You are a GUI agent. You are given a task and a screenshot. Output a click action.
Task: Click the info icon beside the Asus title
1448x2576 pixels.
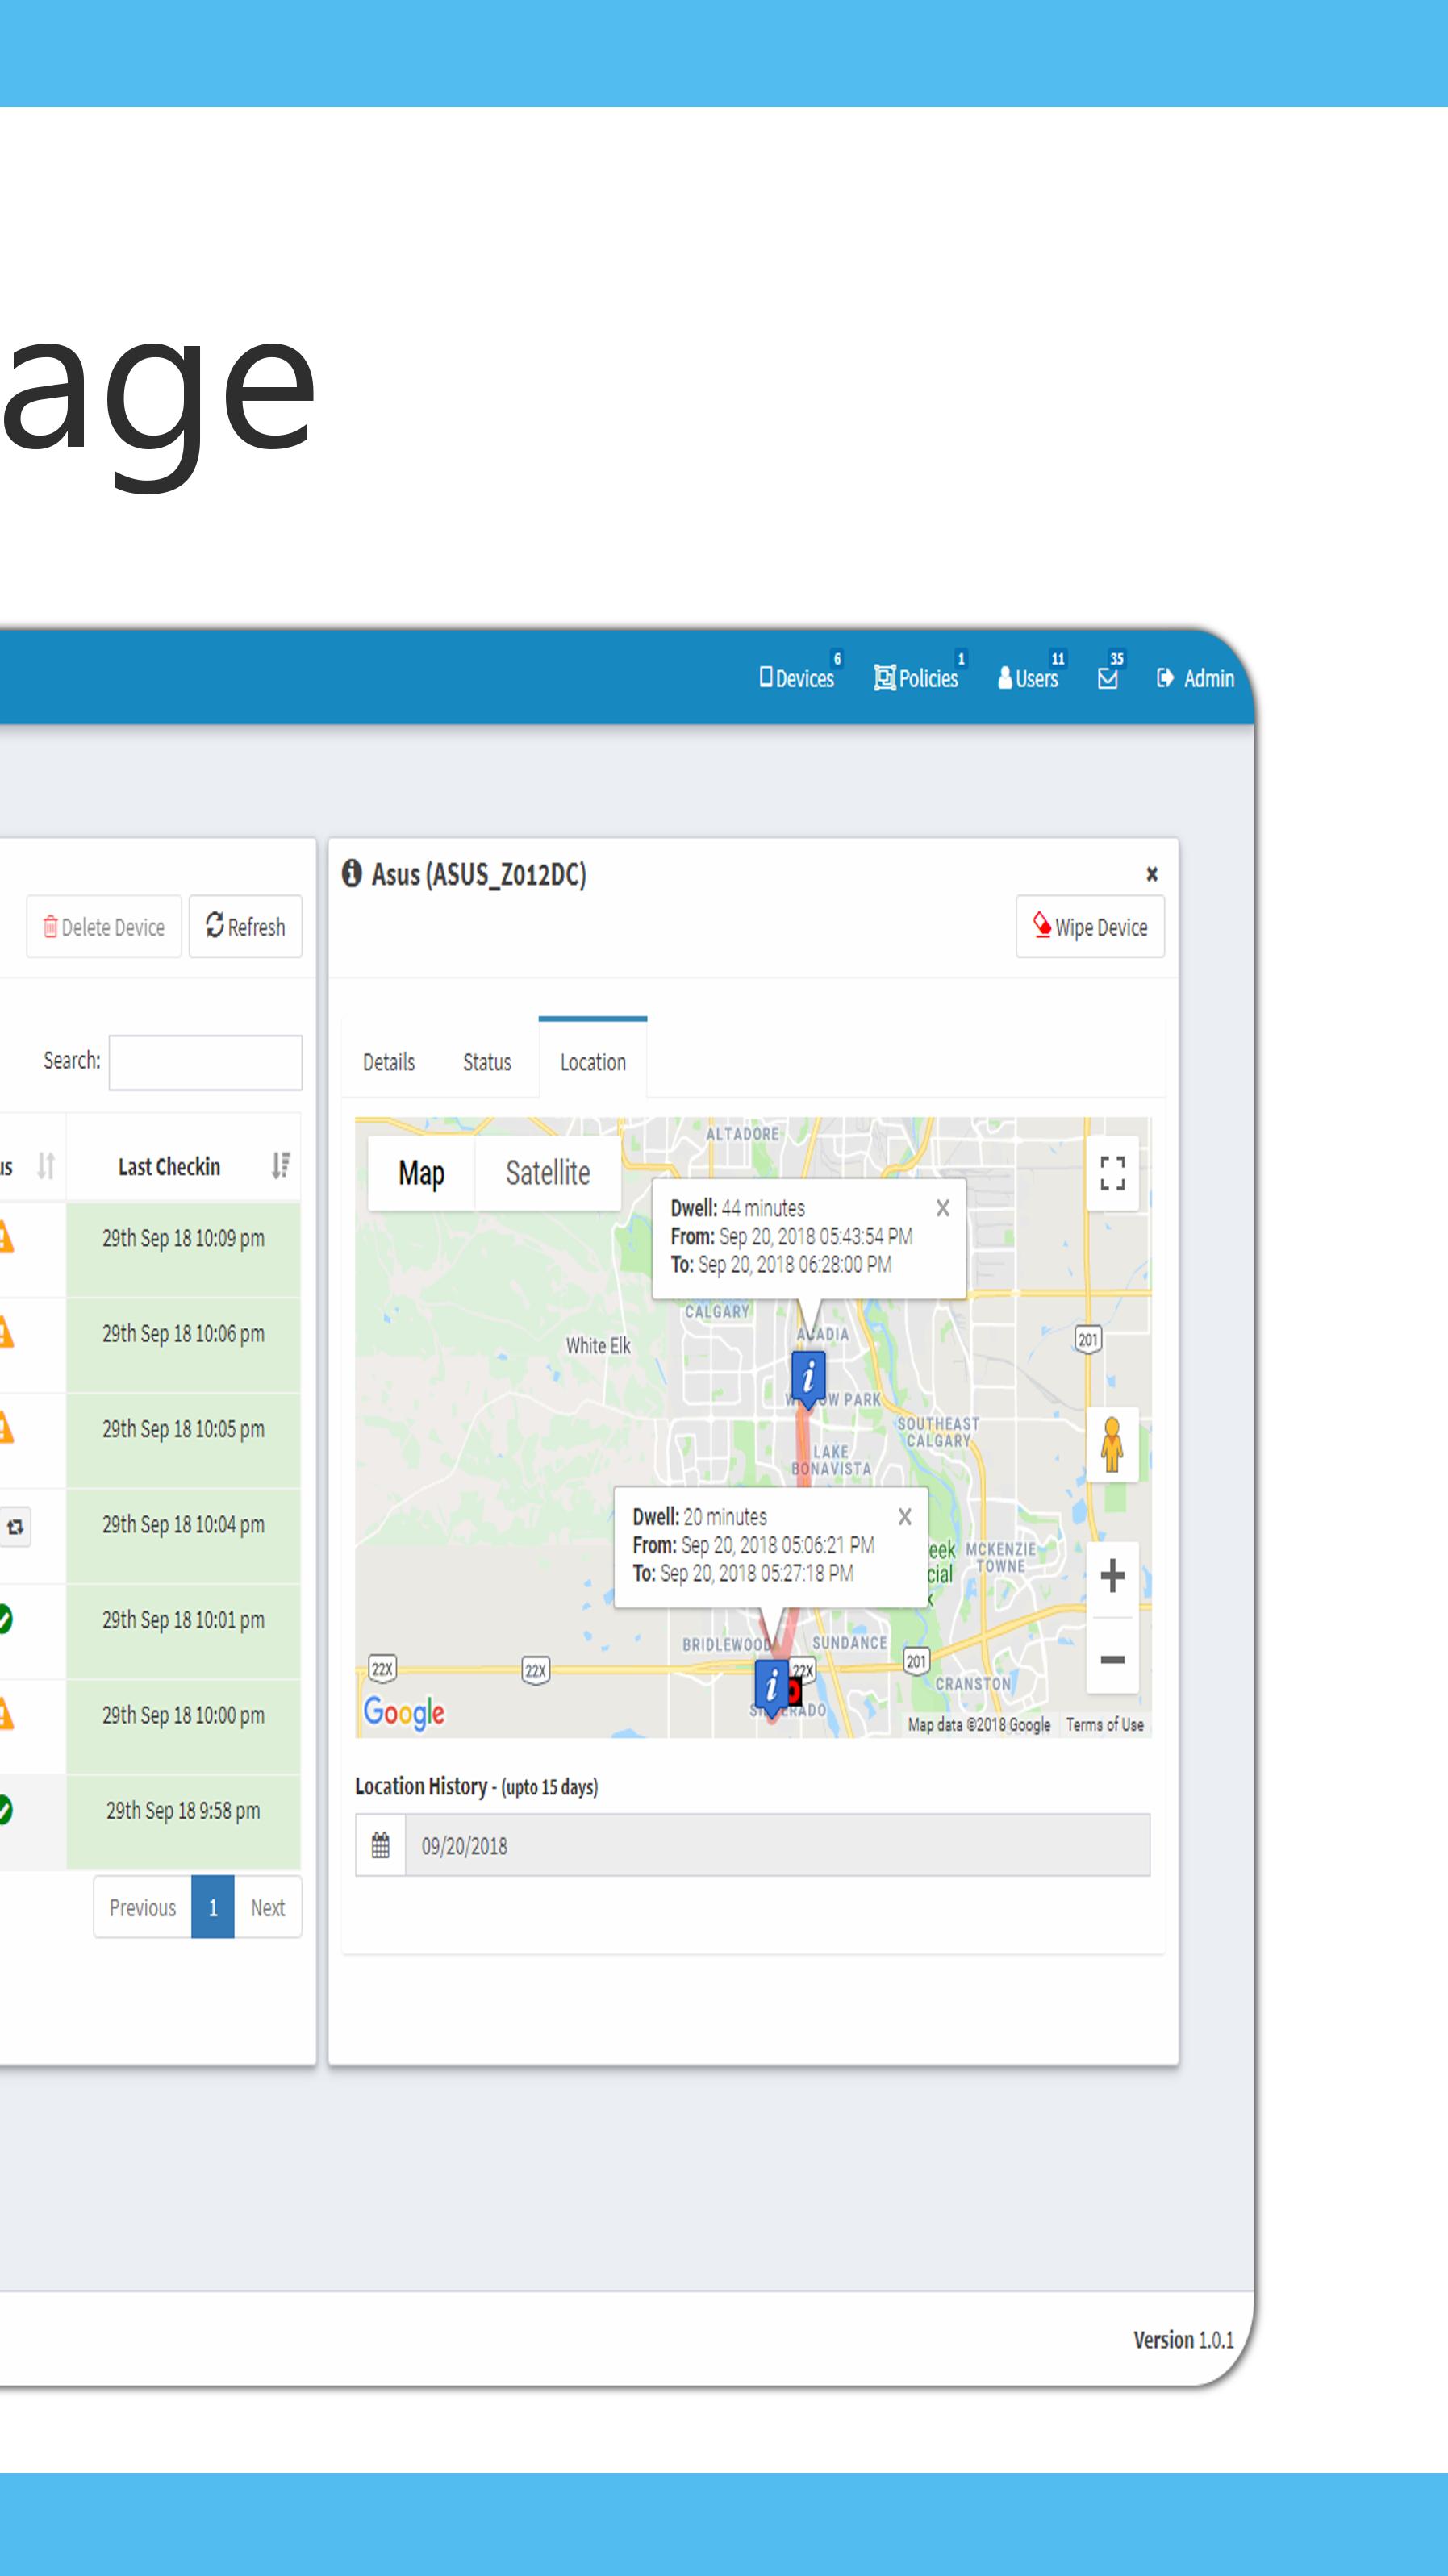351,873
